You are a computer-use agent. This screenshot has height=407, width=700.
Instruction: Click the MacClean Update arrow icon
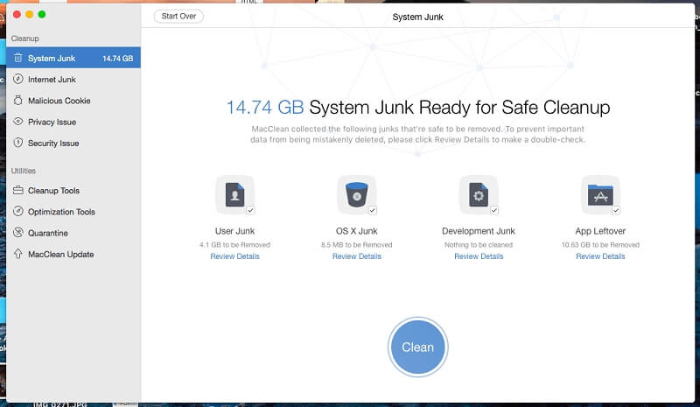[18, 254]
